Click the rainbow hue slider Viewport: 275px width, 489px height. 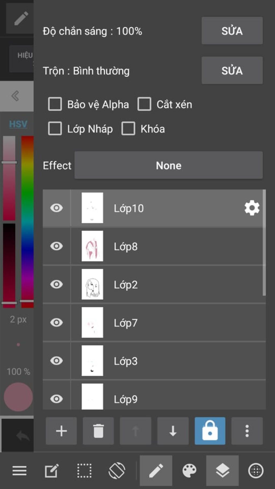27,220
